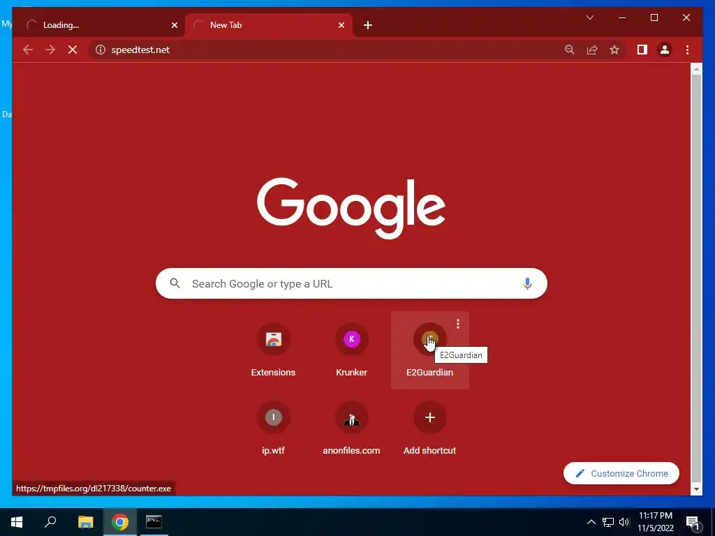The image size is (715, 536).
Task: Open the volume control in tray
Action: click(x=624, y=522)
